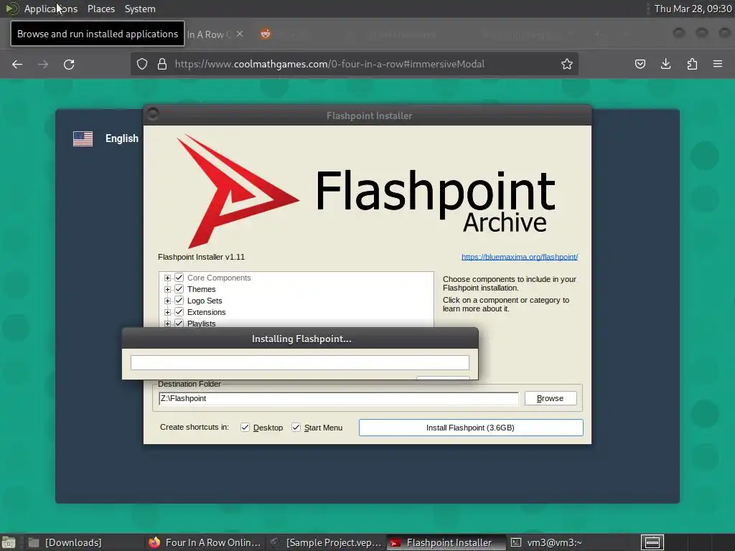Switch to the Flashpoint Installer taskbar entry
This screenshot has width=735, height=551.
[446, 542]
